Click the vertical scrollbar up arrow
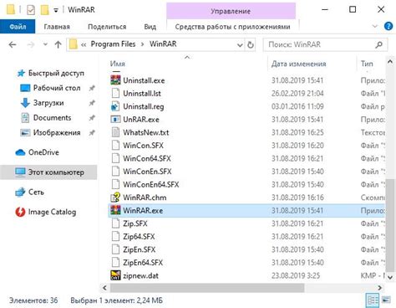The width and height of the screenshot is (396, 308). click(390, 61)
